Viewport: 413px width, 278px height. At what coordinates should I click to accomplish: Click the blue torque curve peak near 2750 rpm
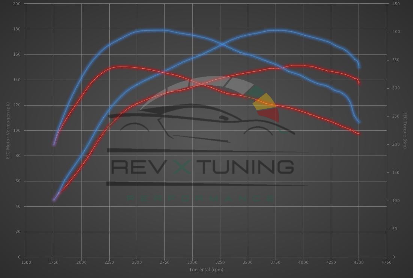162,30
